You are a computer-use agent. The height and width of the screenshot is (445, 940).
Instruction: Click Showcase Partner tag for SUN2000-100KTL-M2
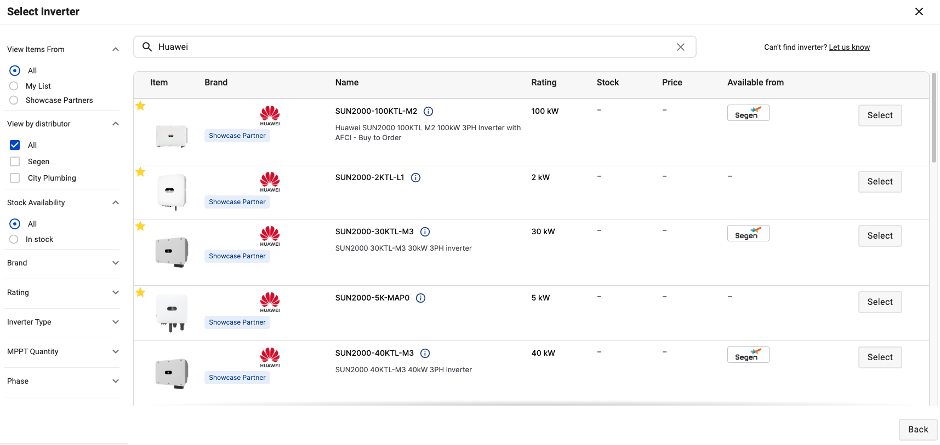pos(237,136)
